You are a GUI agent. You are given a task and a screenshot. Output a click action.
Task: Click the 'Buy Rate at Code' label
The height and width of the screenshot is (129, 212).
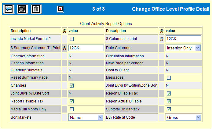coord(120,117)
